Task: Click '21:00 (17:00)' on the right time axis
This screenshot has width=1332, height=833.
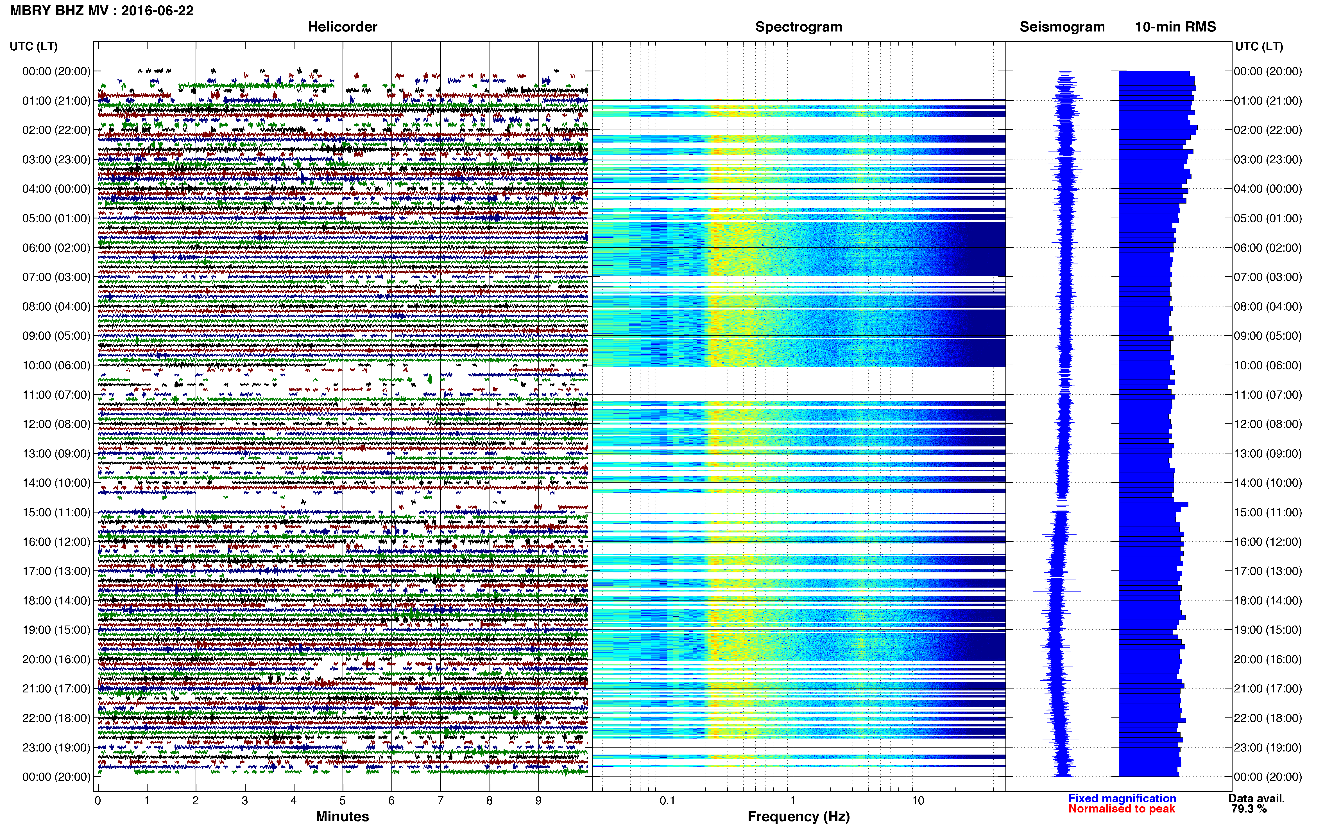Action: [1268, 689]
